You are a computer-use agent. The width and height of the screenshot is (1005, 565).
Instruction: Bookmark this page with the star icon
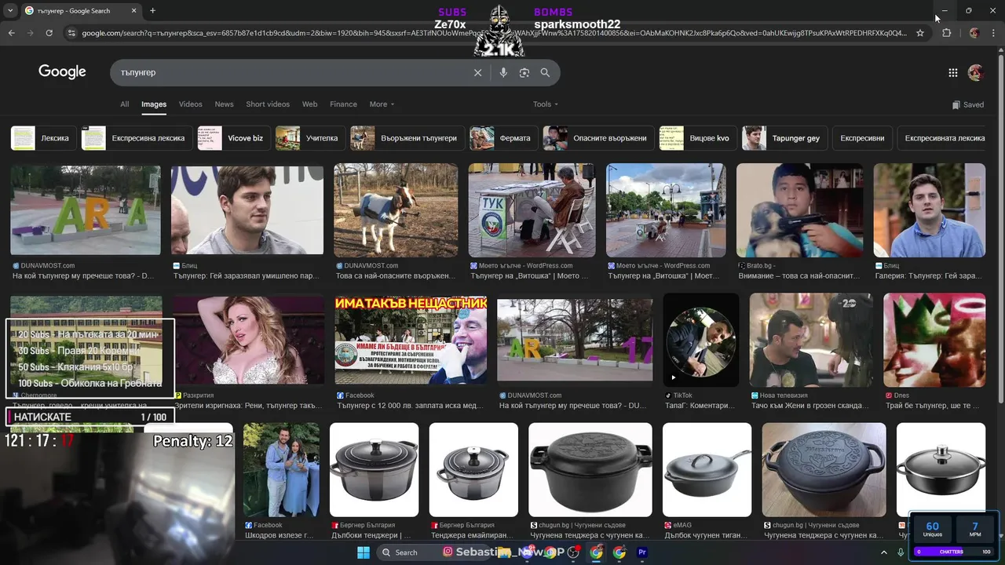coord(920,33)
